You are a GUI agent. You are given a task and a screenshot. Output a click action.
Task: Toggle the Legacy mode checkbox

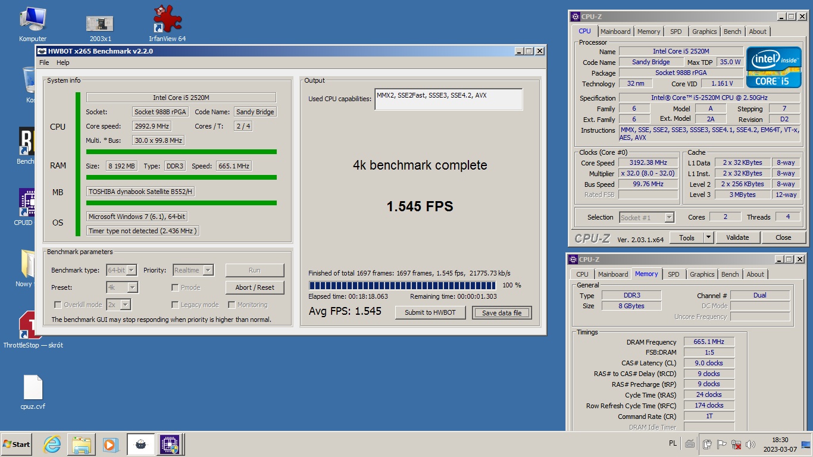(x=175, y=305)
